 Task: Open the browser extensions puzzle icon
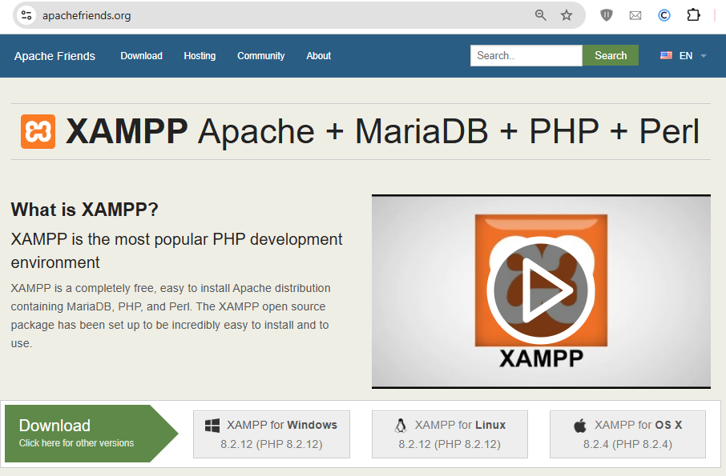692,14
